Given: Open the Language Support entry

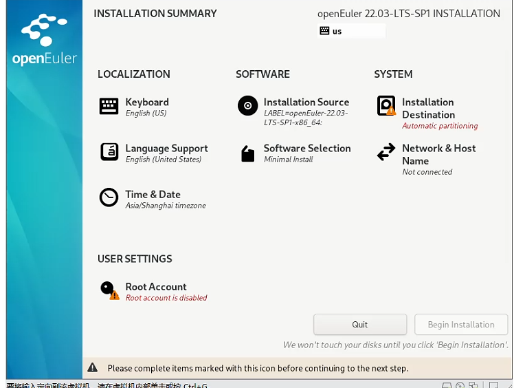Looking at the screenshot, I should (154, 153).
